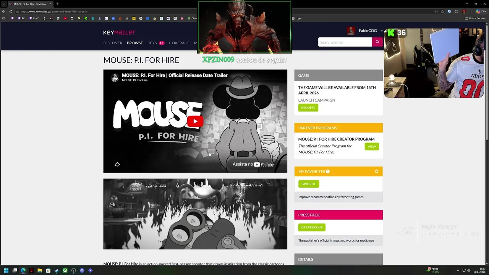Image resolution: width=489 pixels, height=275 pixels.
Task: Open the Xbox app in taskbar
Action: tap(65, 270)
